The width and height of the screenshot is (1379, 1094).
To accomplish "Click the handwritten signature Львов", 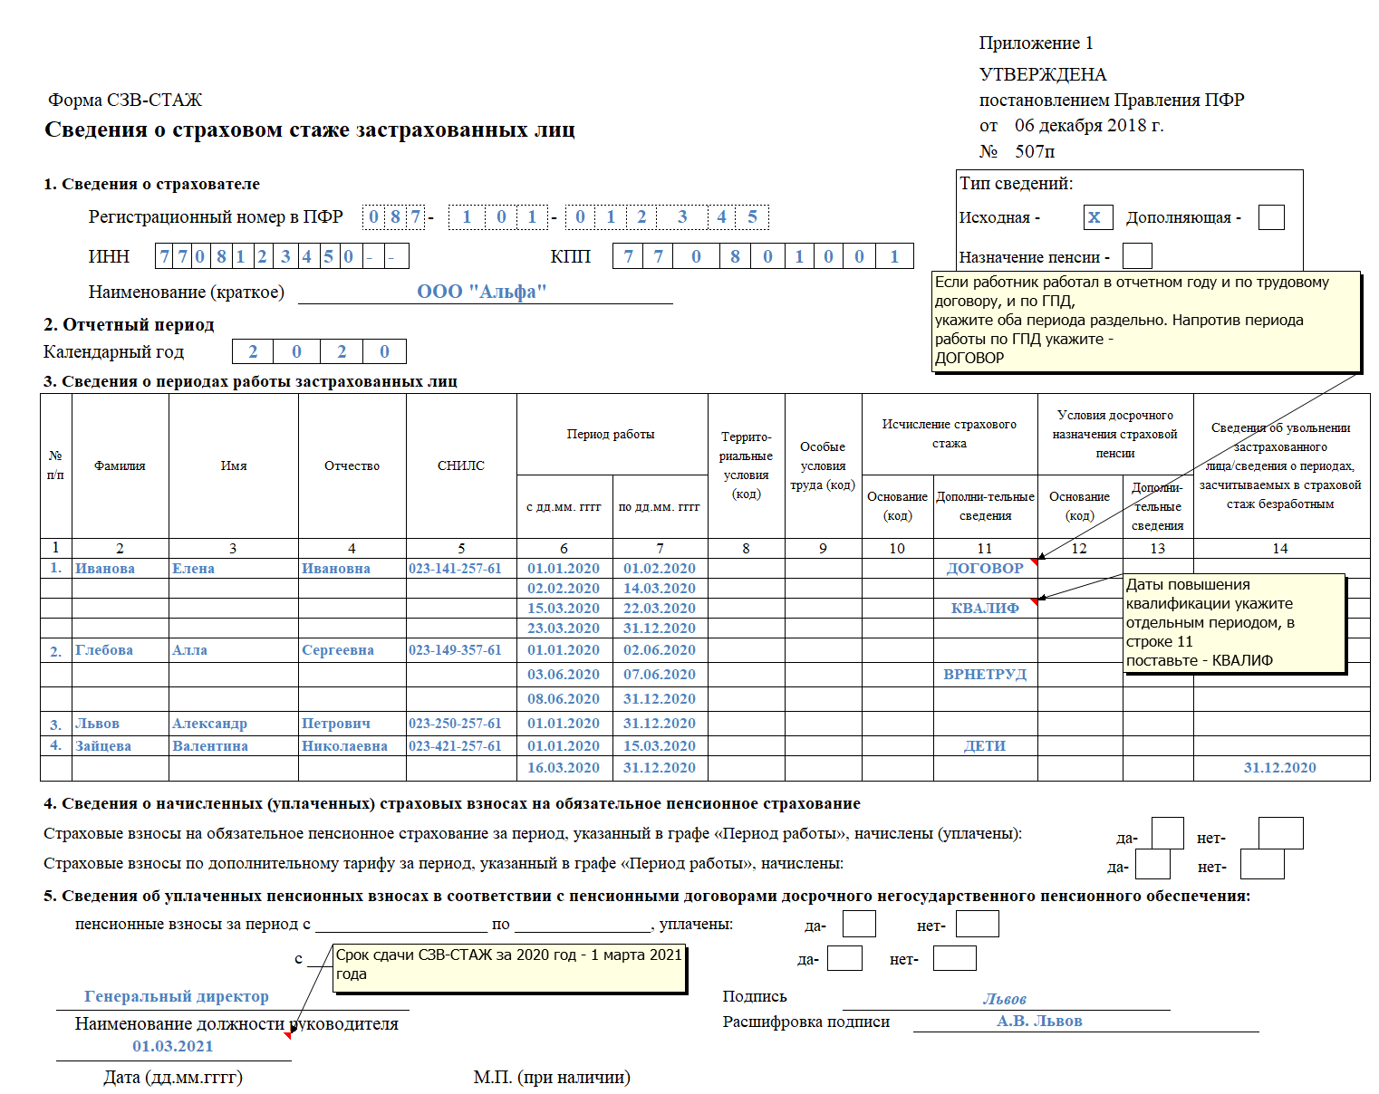I will click(1006, 999).
